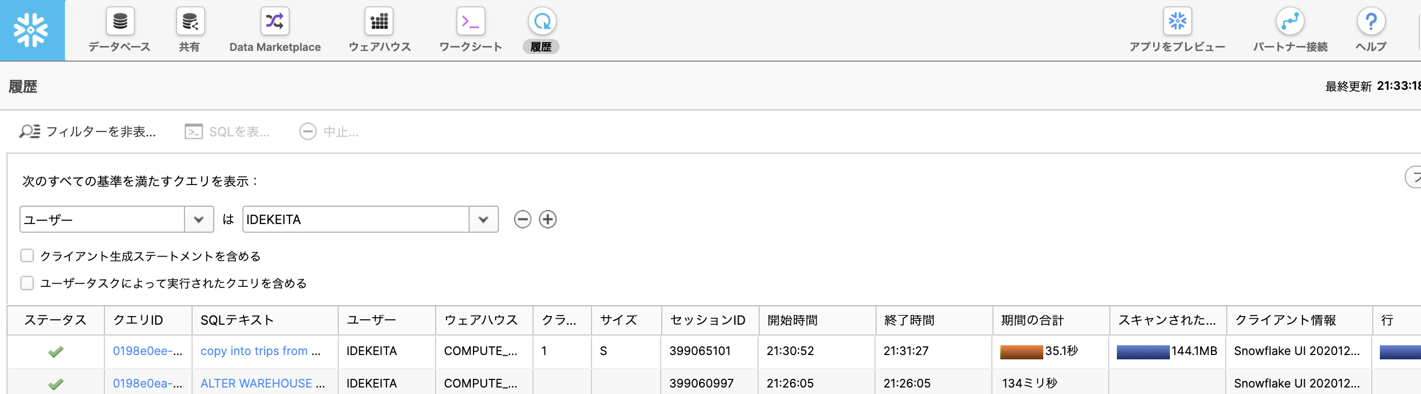Open the 履歴 history icon

coord(542,22)
